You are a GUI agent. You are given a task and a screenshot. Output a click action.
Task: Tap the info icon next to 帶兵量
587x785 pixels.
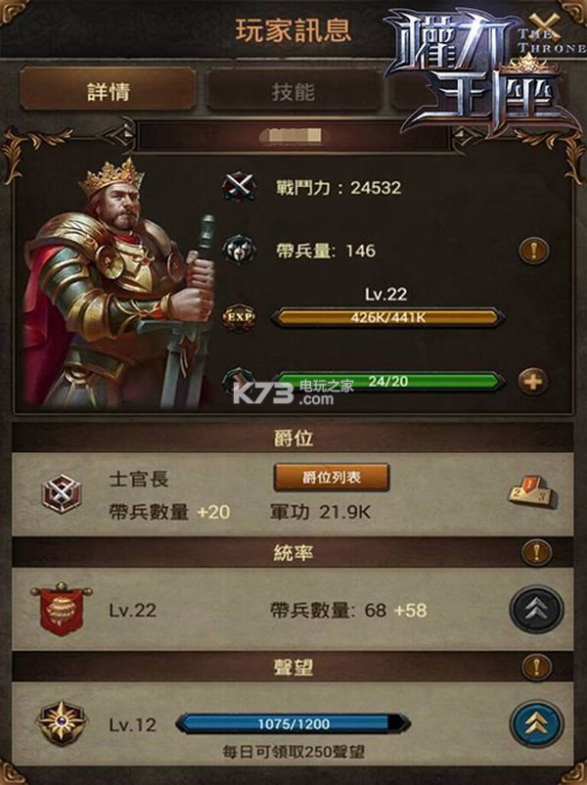(534, 250)
